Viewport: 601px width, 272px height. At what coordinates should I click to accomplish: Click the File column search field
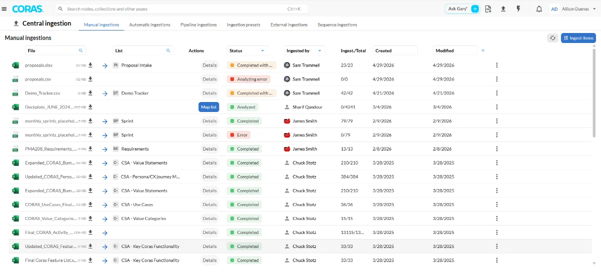pos(55,50)
